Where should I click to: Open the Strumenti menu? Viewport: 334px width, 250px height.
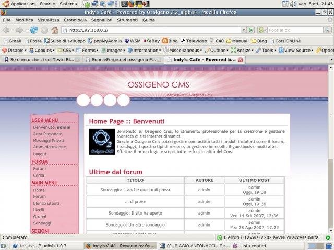click(x=127, y=20)
